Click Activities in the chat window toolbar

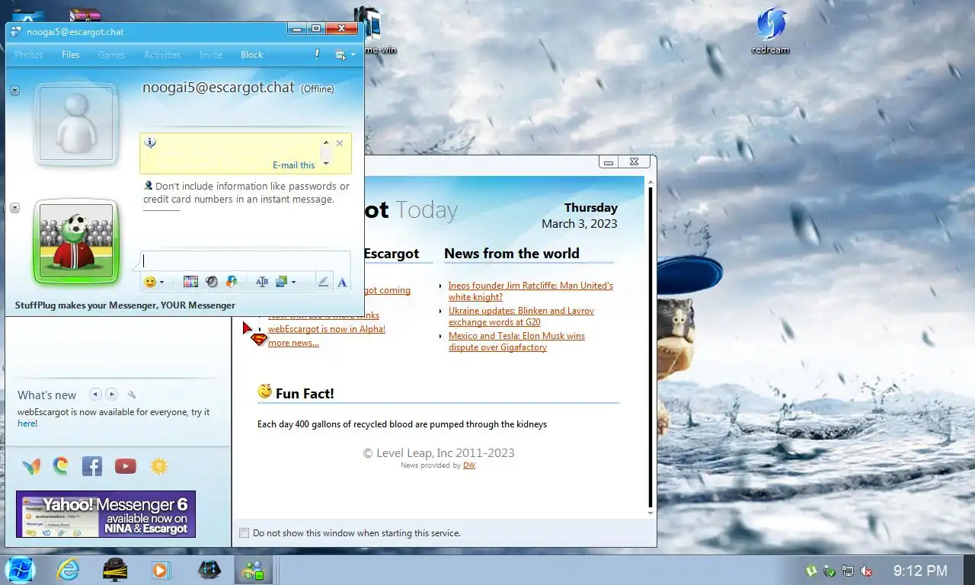[162, 55]
